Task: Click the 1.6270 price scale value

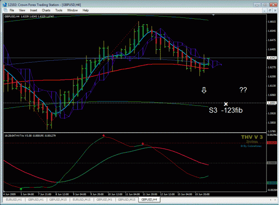Action: tap(271, 67)
